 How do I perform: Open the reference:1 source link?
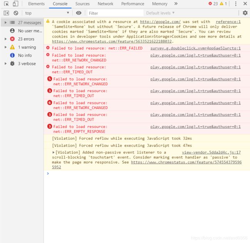[228, 22]
